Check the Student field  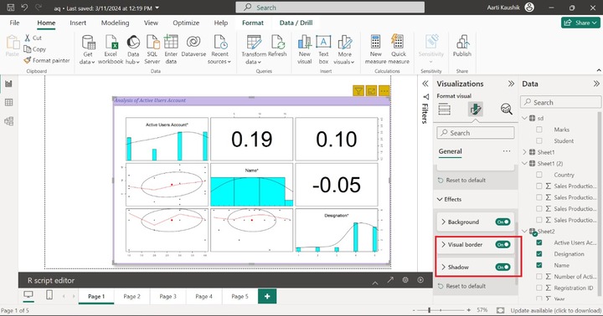[x=539, y=141]
